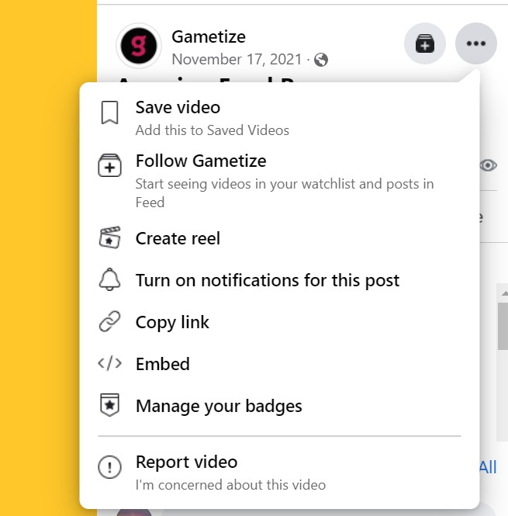Turn on notifications for this post
The height and width of the screenshot is (516, 508).
(279, 280)
